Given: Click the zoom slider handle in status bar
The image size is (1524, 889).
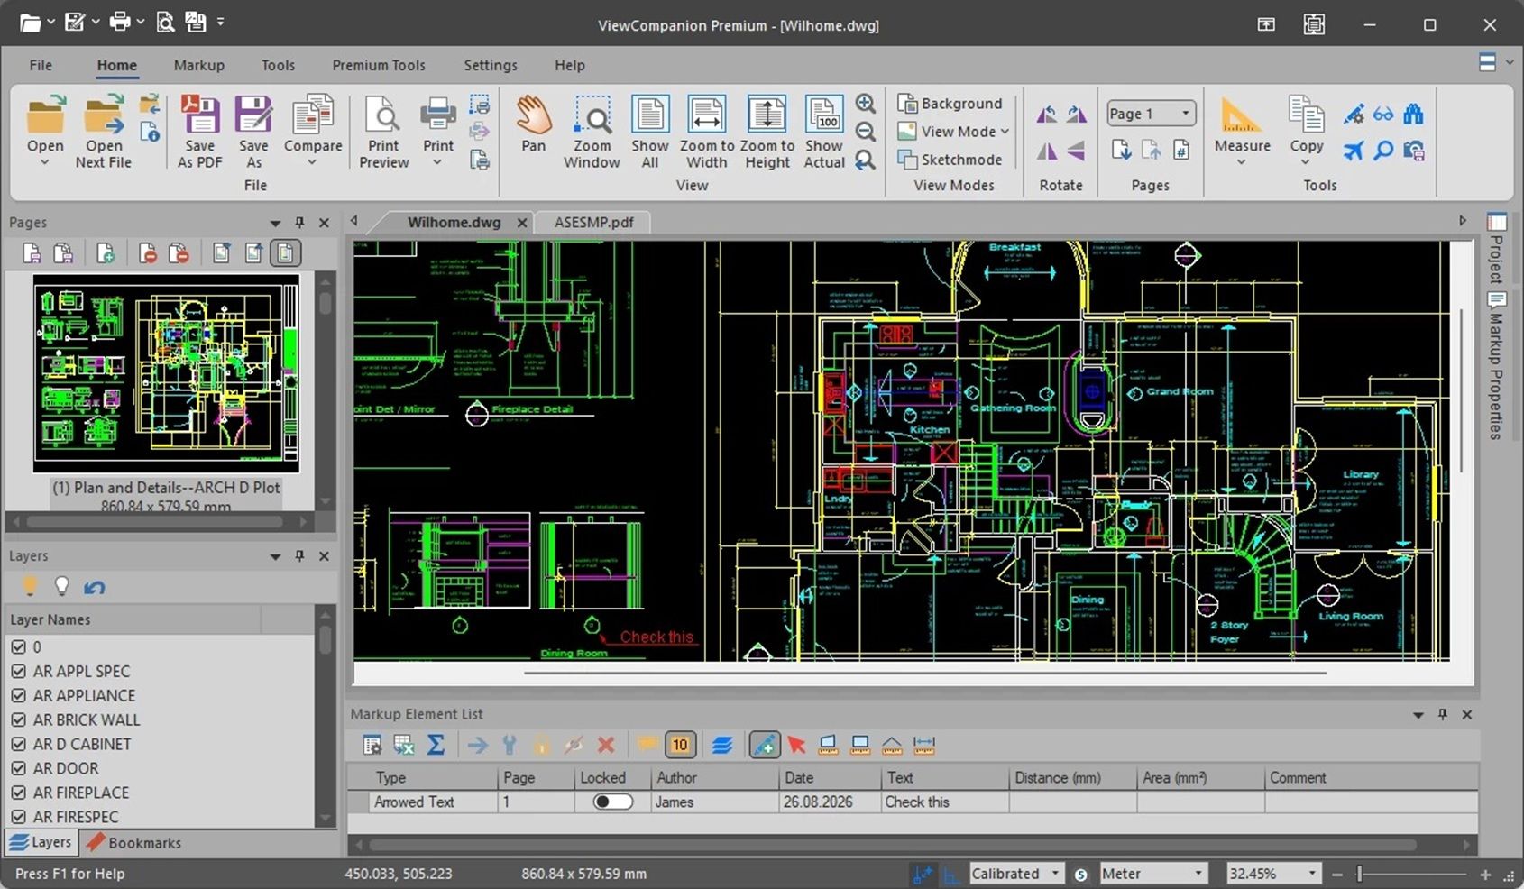Looking at the screenshot, I should 1358,874.
